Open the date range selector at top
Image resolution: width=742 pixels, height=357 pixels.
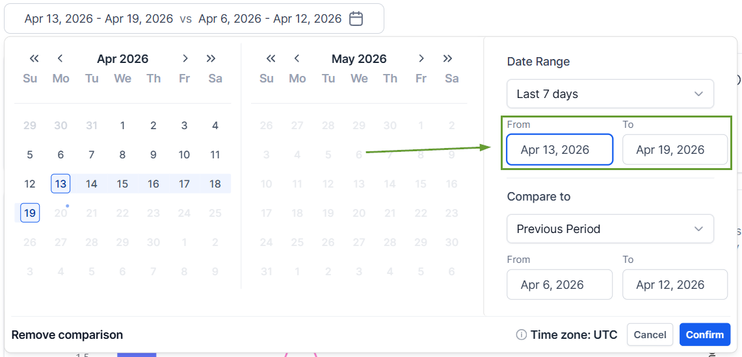193,19
